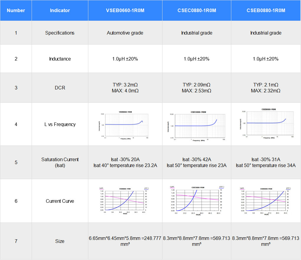Select the Automotive grade cell

[x=125, y=33]
